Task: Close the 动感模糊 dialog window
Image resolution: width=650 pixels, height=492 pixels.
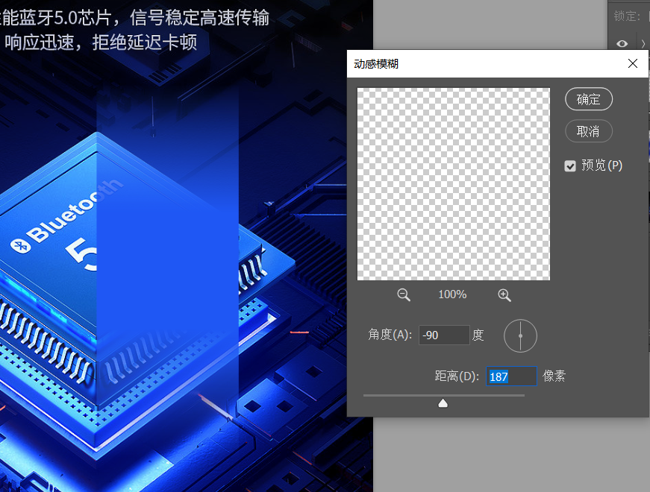Action: click(x=633, y=63)
